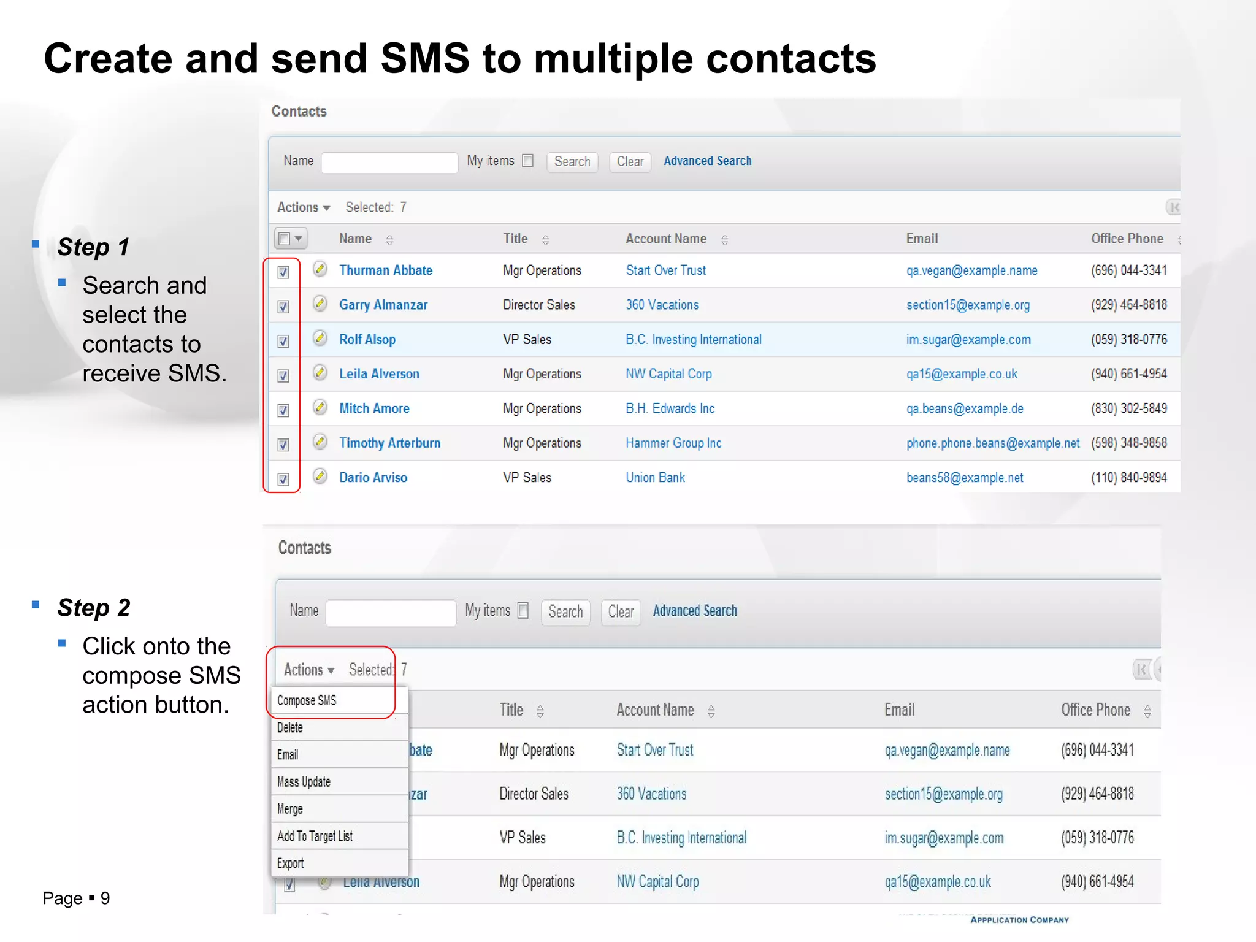
Task: Sort lower list by Account Name arrows
Action: (711, 711)
